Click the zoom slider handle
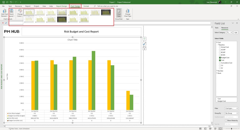 (x=232, y=129)
